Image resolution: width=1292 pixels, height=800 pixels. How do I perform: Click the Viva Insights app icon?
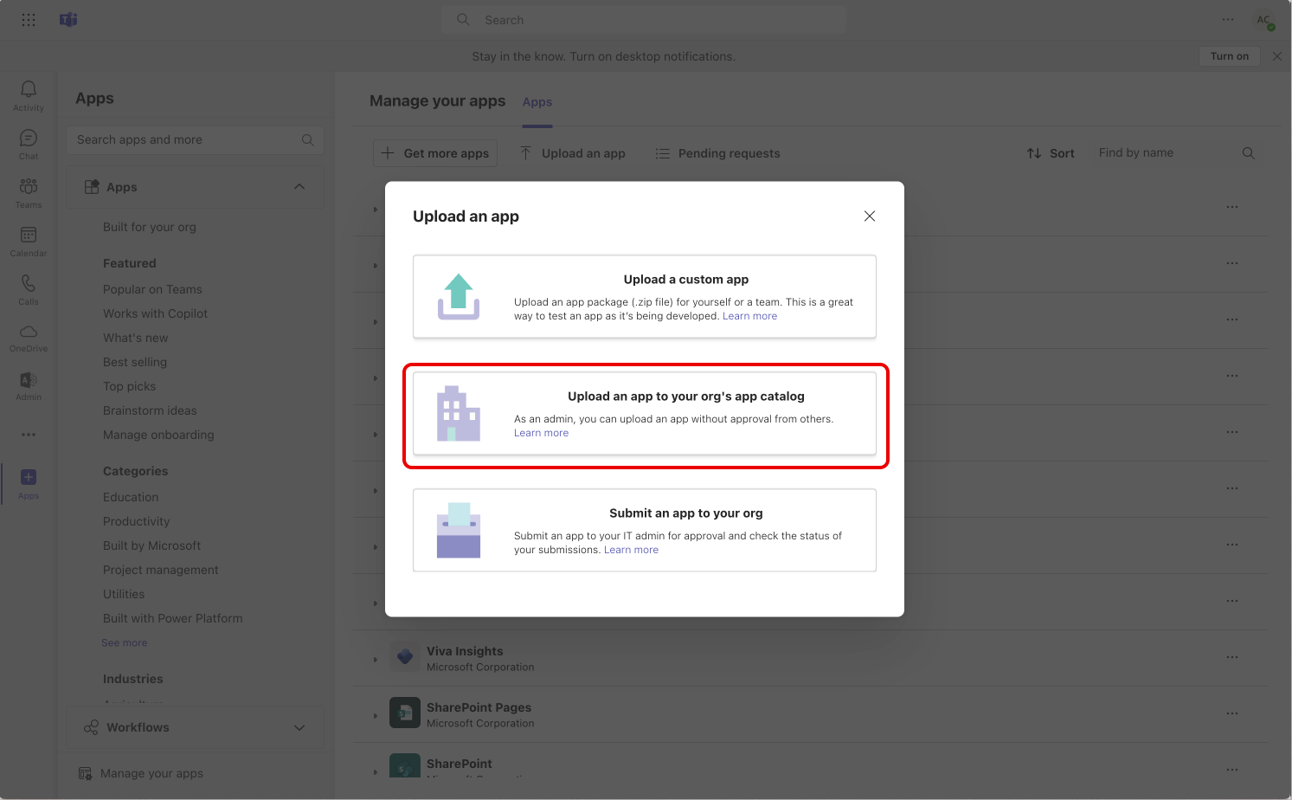tap(405, 657)
